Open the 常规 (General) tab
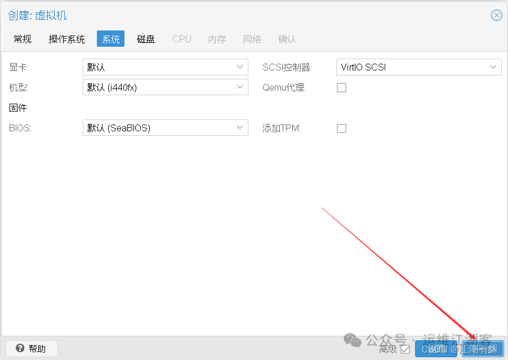The width and height of the screenshot is (508, 360). (x=23, y=39)
